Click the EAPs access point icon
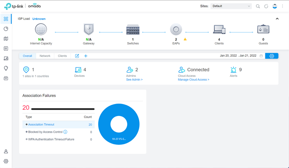Image resolution: width=289 pixels, height=168 pixels. click(x=176, y=29)
